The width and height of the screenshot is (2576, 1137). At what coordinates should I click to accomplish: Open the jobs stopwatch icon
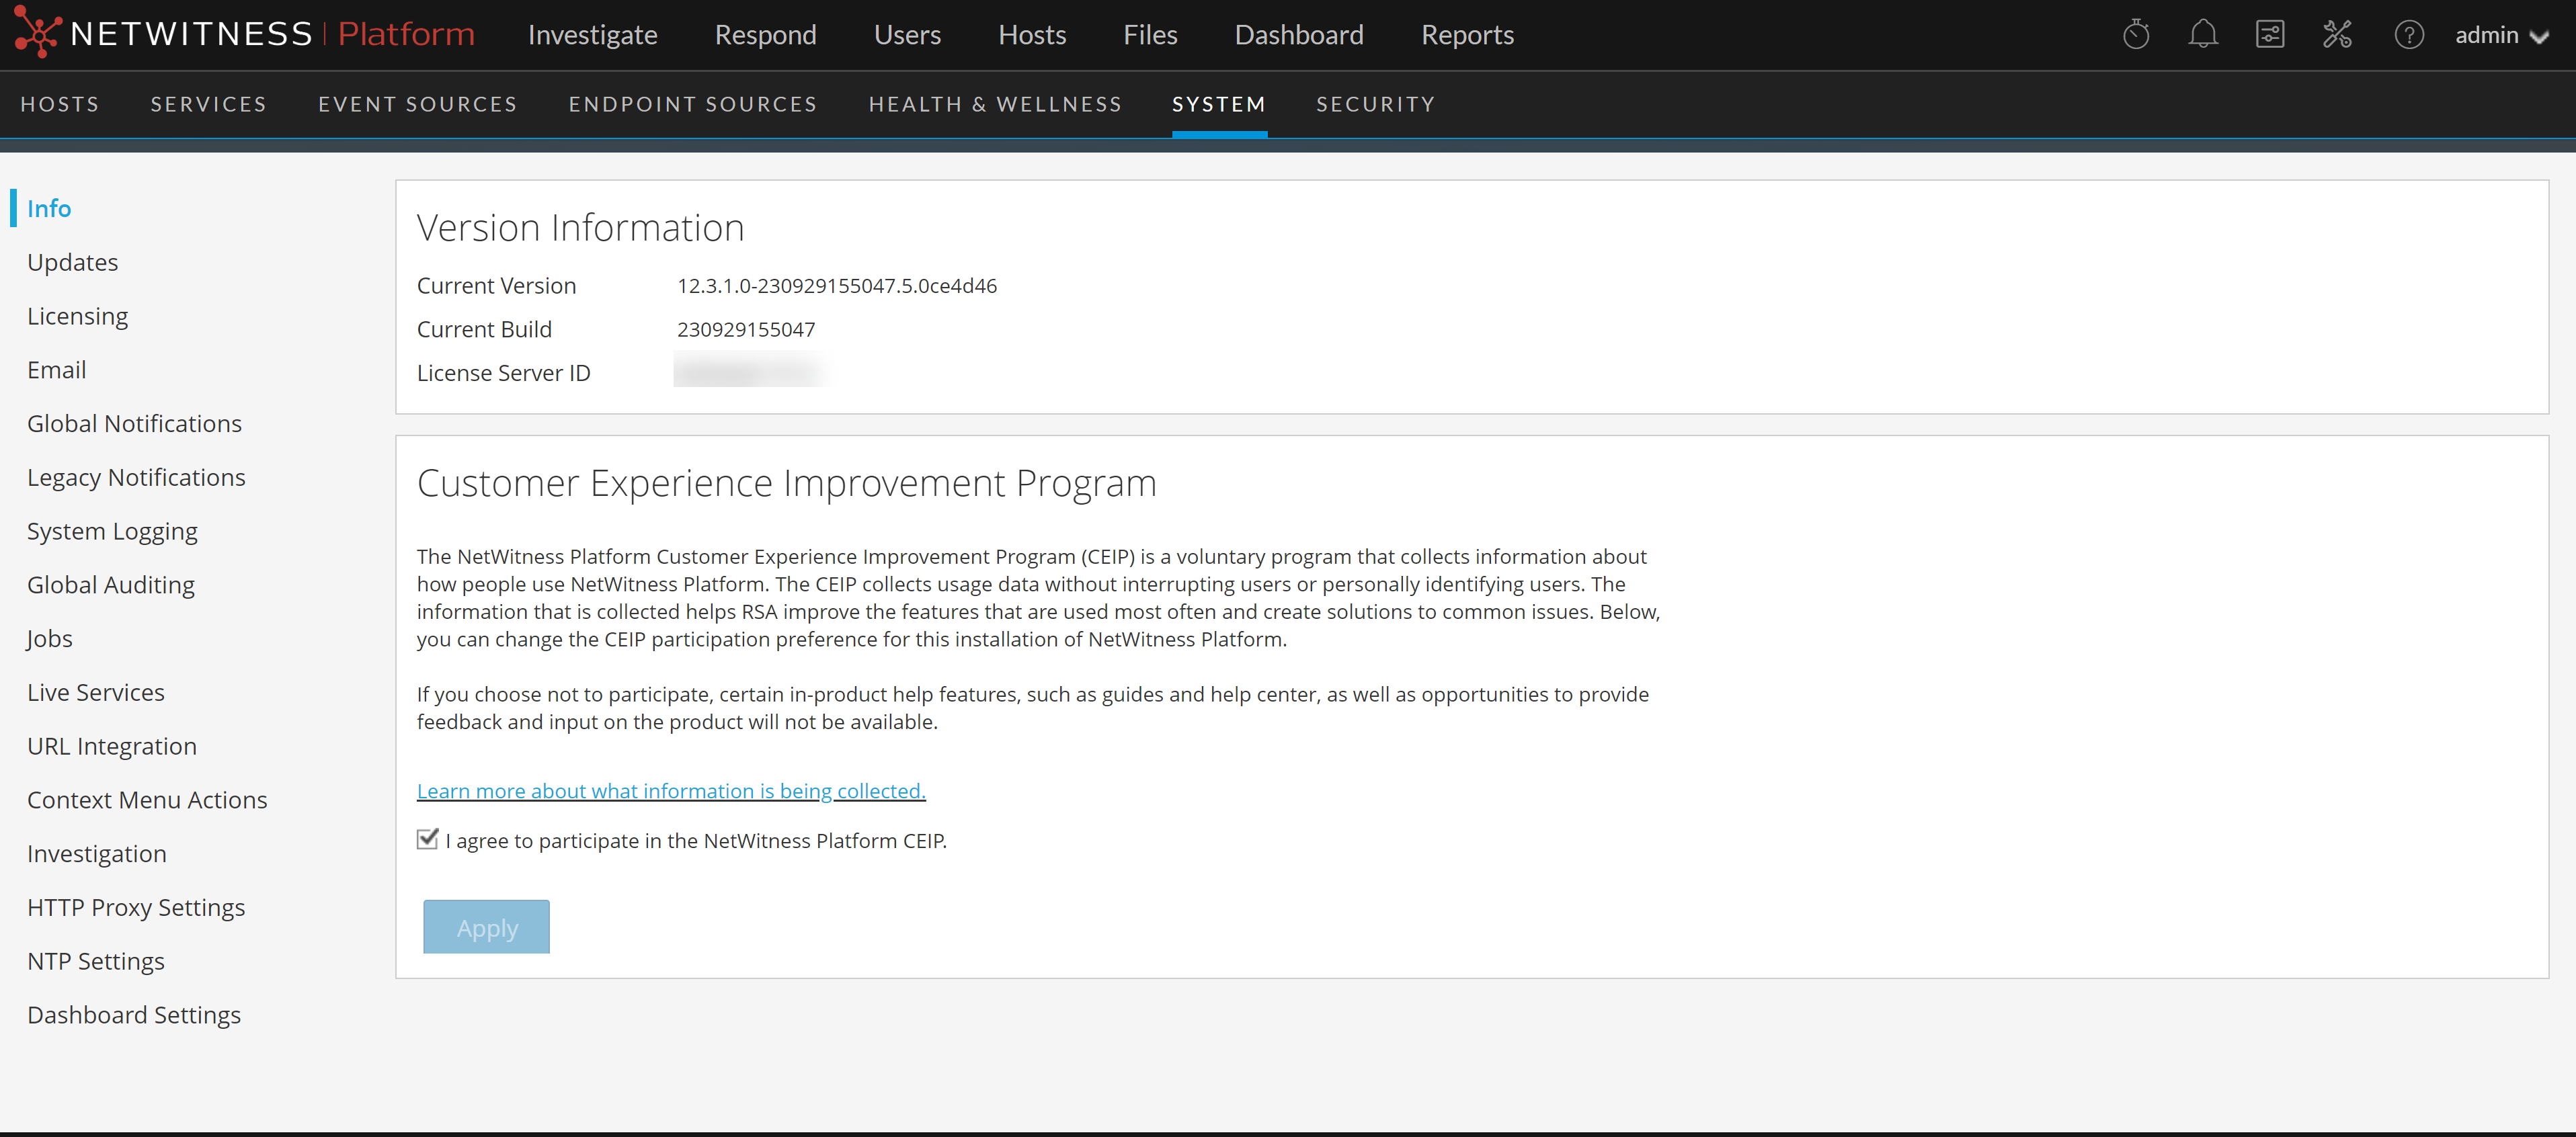tap(2136, 35)
